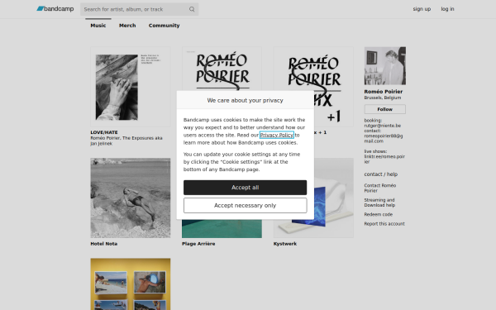This screenshot has width=496, height=310.
Task: Open the Redeem code link
Action: (x=379, y=214)
